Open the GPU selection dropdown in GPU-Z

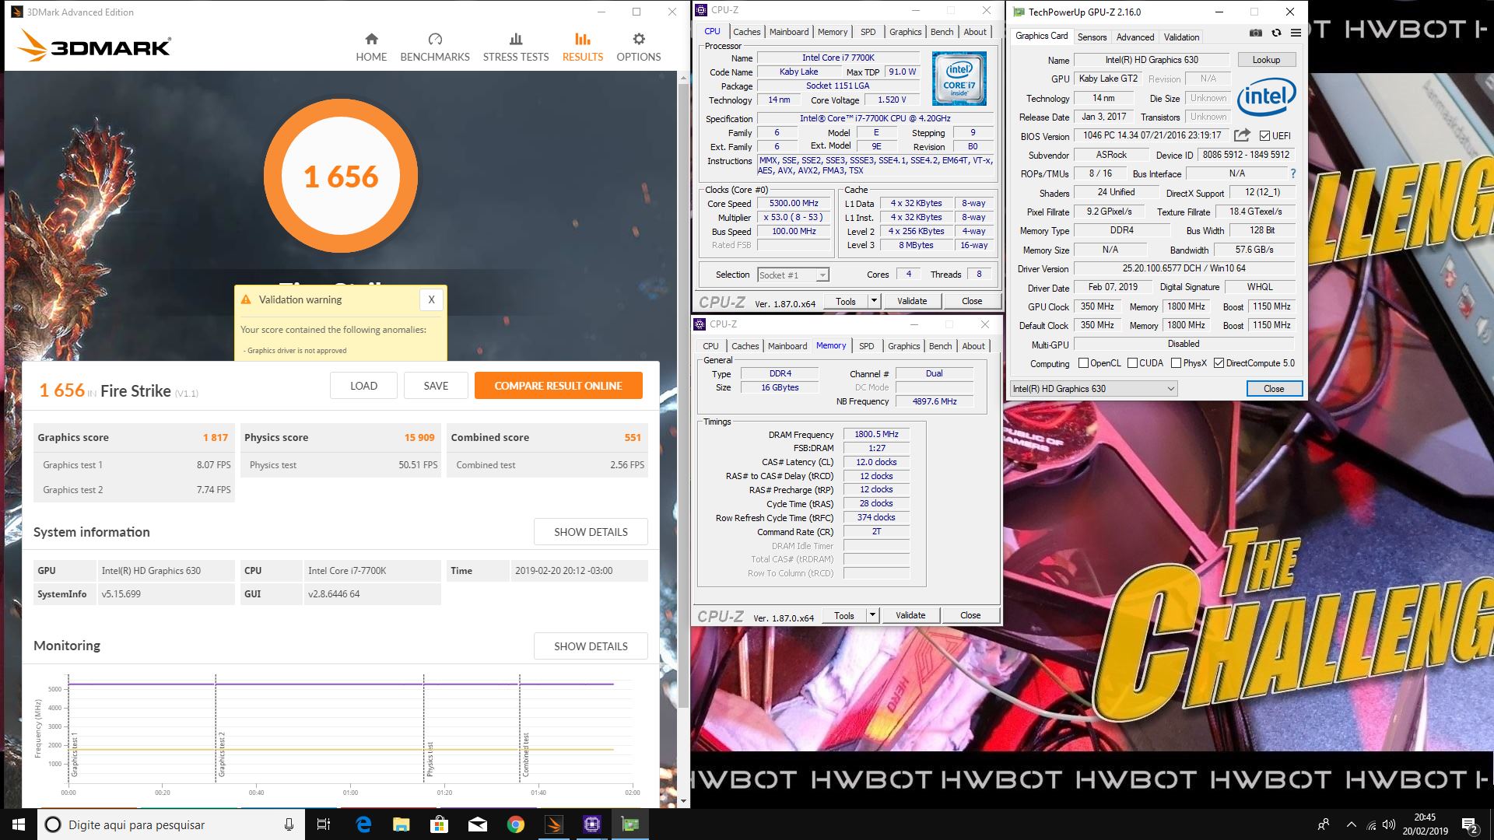click(1093, 389)
